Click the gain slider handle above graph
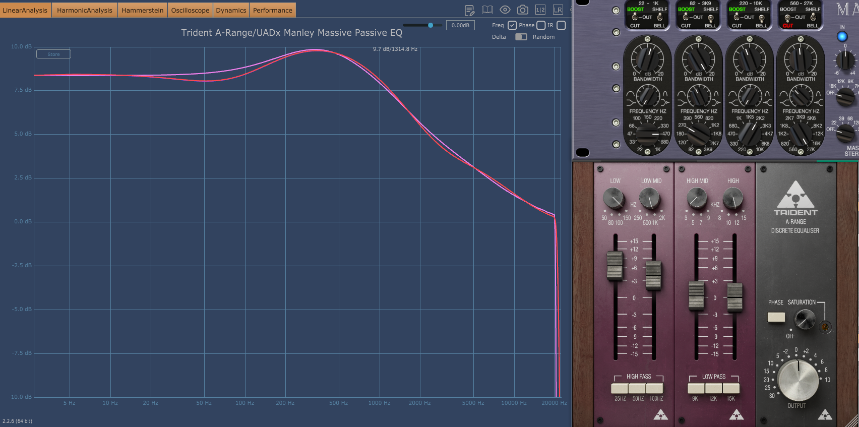 tap(431, 25)
